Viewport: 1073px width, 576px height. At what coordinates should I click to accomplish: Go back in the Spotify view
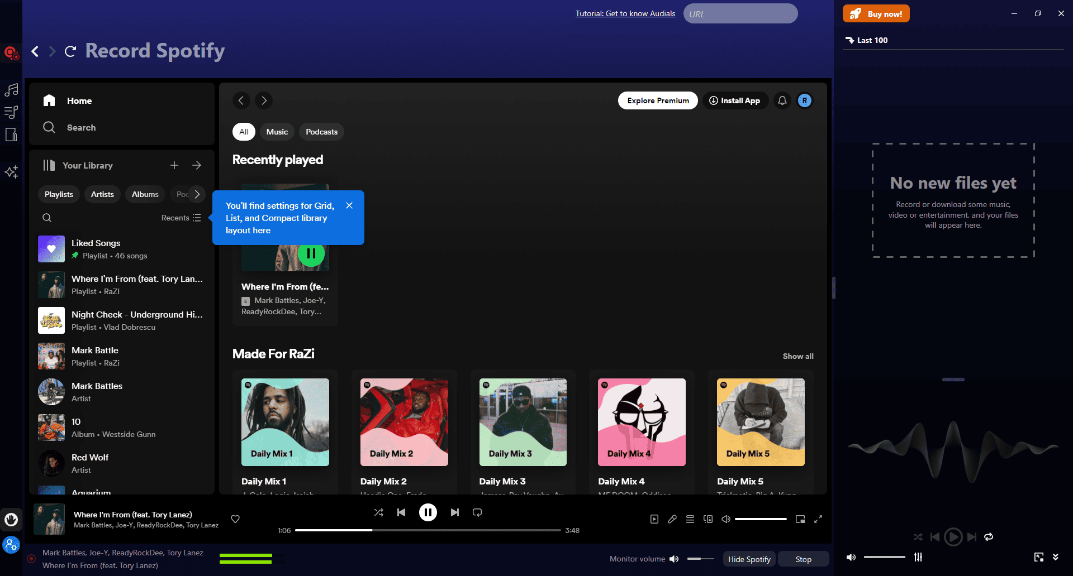[x=241, y=100]
